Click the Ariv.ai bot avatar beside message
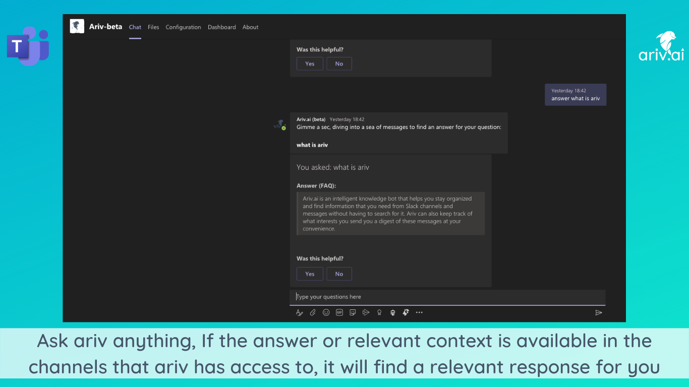 coord(279,125)
